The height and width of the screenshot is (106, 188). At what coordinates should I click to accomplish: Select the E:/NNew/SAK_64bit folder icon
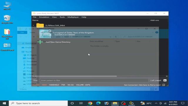click(40, 25)
